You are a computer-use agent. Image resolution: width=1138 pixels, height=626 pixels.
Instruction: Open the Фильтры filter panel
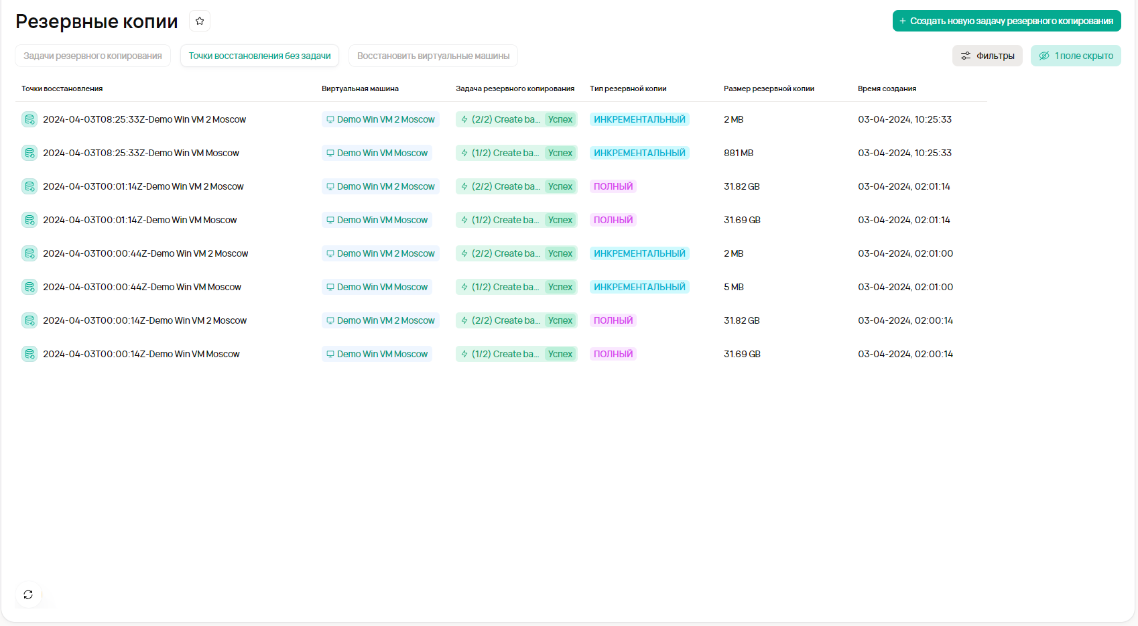(987, 56)
